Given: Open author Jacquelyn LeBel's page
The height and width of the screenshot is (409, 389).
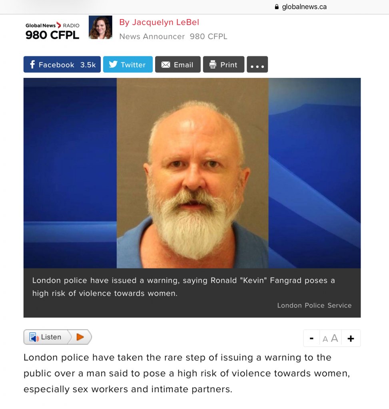Looking at the screenshot, I should pos(159,22).
